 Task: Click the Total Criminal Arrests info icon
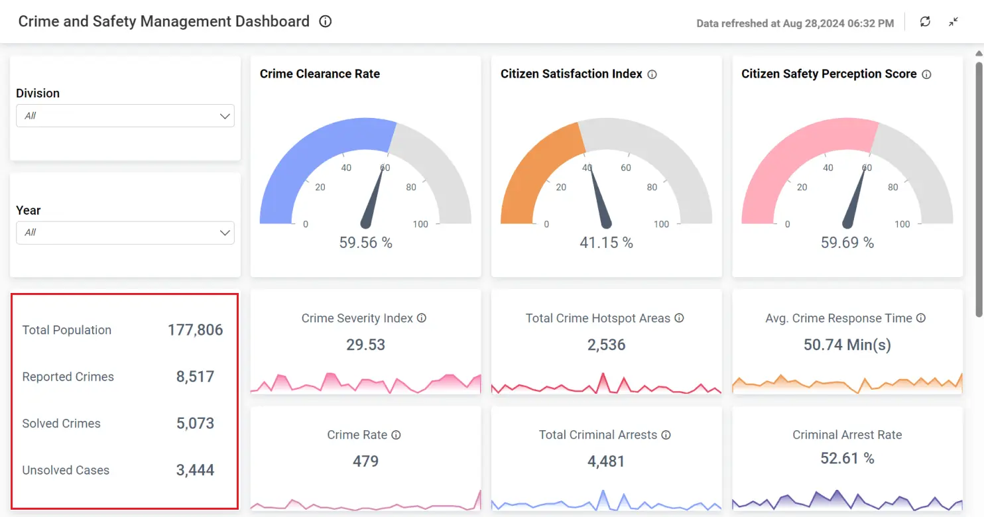(x=666, y=435)
